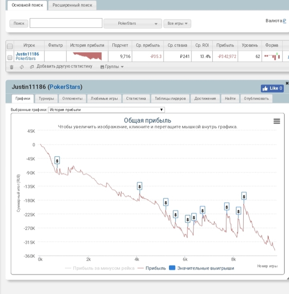289x294 pixels.
Task: Select the Графики tab
Action: (x=23, y=99)
